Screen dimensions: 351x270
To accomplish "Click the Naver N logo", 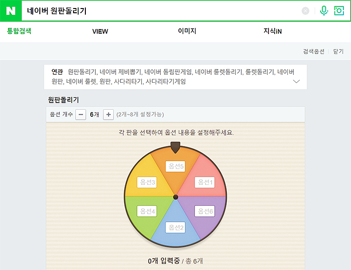I will pyautogui.click(x=11, y=11).
